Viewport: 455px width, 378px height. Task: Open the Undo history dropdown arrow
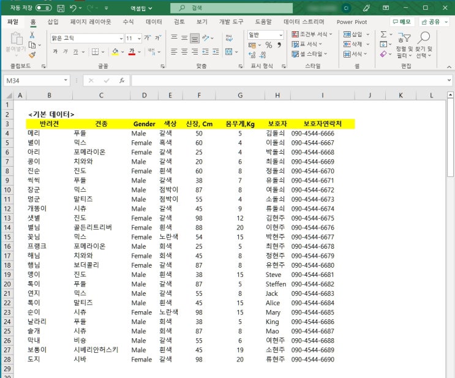point(80,8)
